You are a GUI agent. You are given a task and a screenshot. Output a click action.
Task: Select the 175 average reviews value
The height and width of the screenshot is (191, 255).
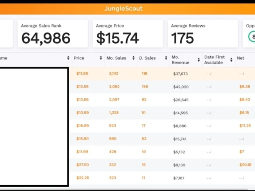click(183, 38)
